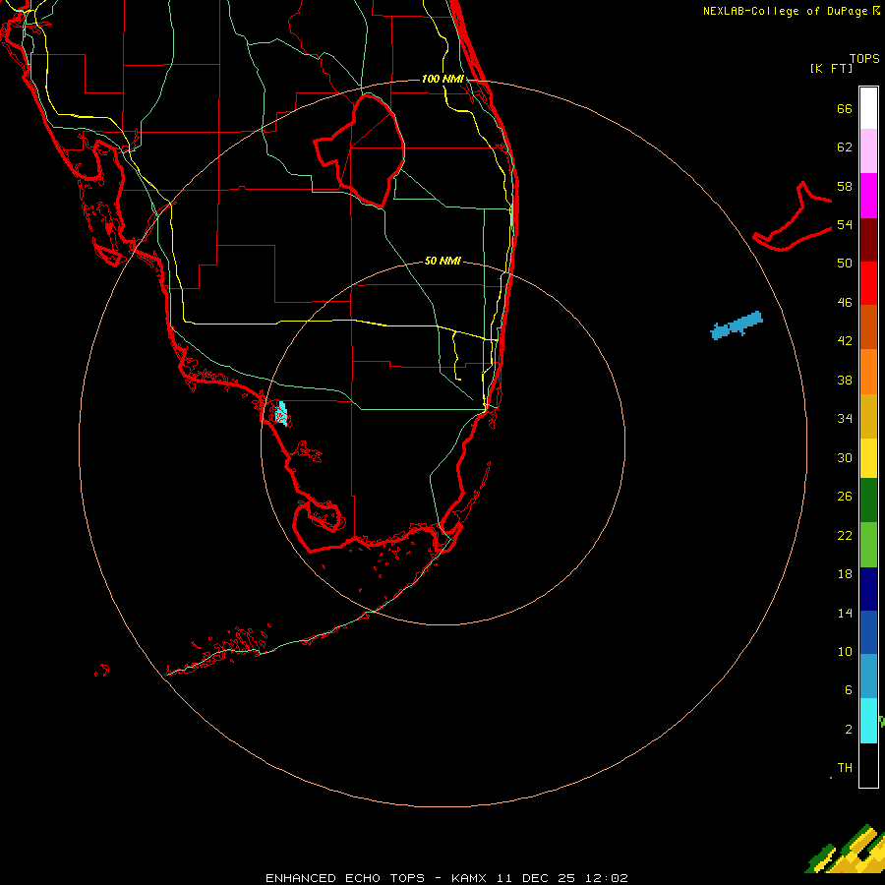Click the legend value "58"

(845, 186)
